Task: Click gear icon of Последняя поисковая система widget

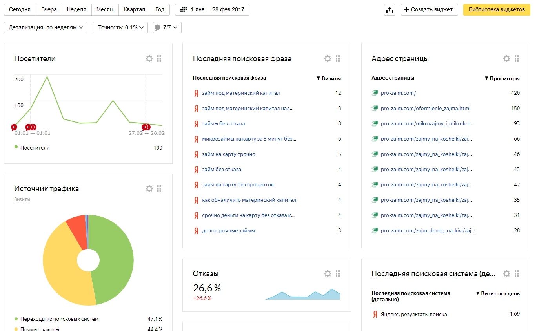Action: 506,274
